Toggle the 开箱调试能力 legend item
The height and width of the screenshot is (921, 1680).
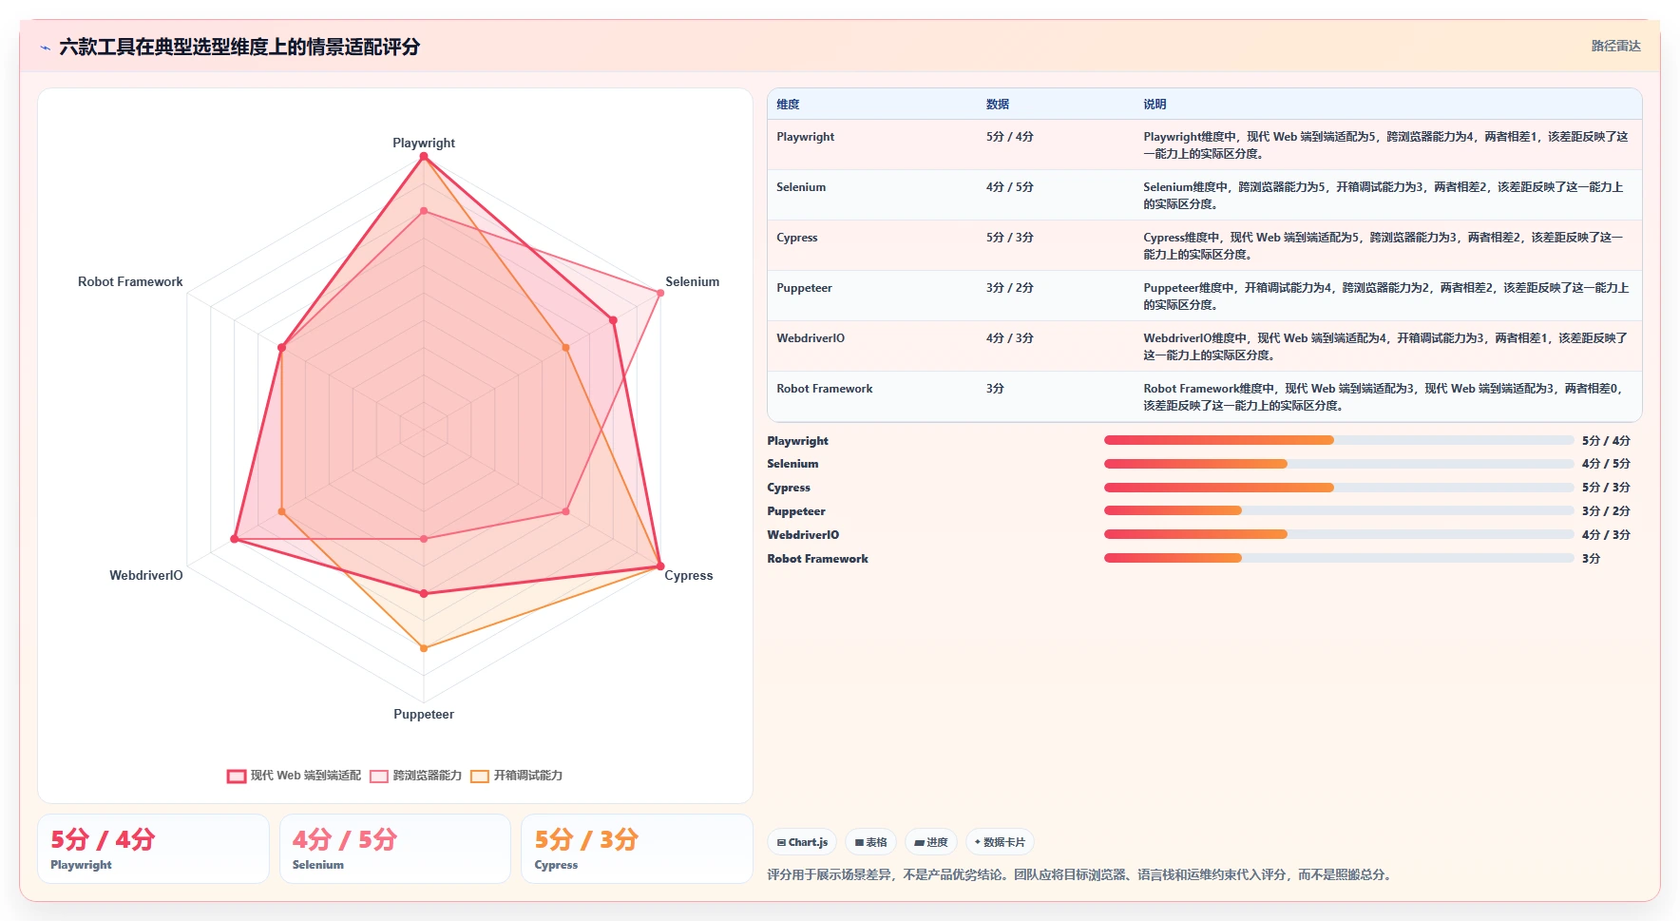(517, 776)
